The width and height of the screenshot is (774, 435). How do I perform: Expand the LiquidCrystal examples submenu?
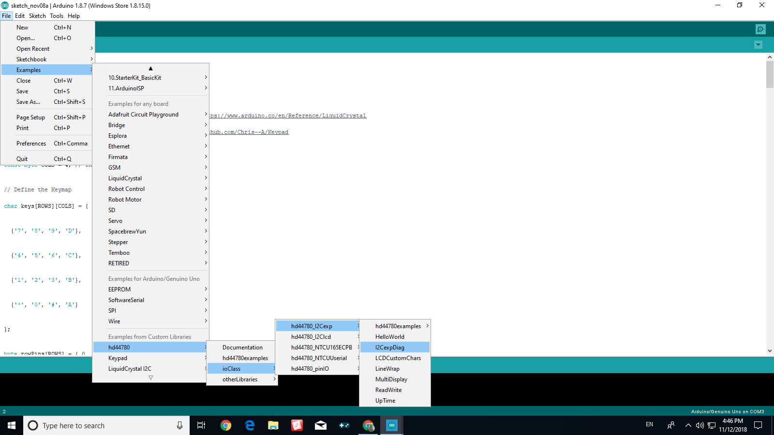pos(150,178)
